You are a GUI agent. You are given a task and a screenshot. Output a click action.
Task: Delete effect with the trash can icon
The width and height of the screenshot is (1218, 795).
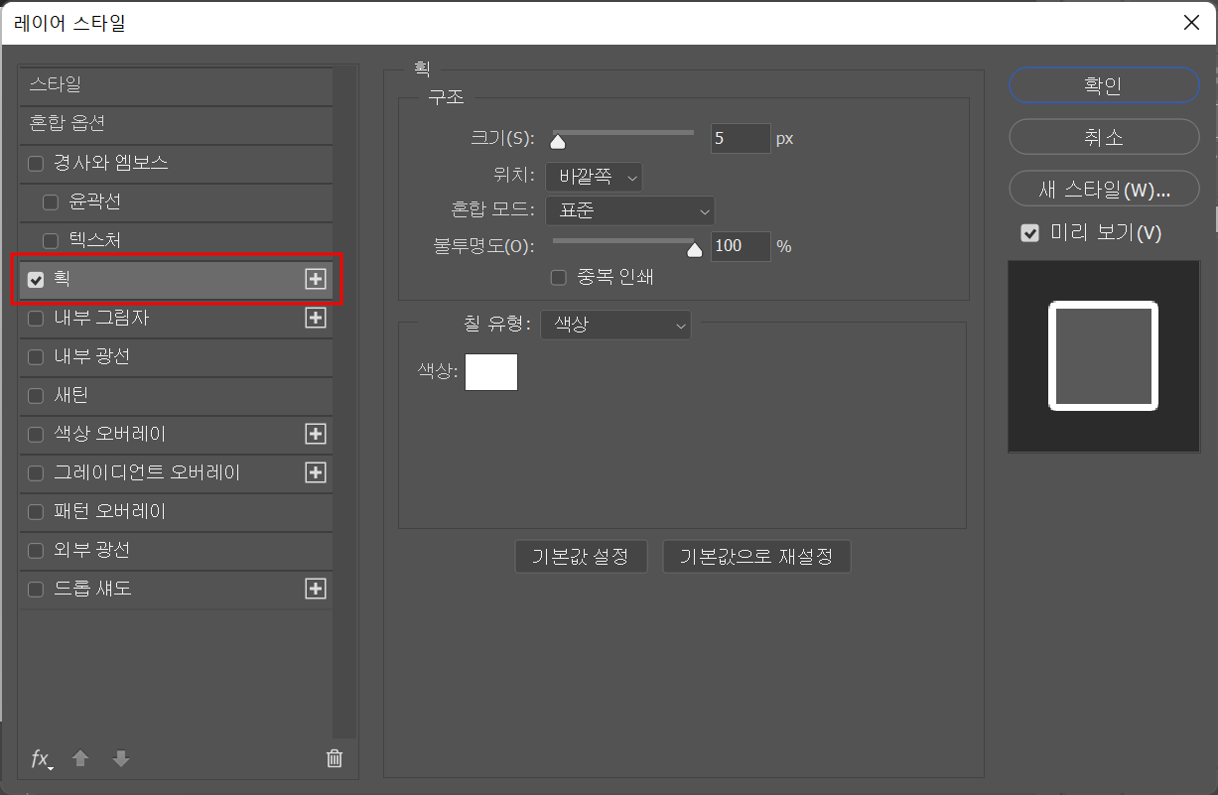point(335,758)
